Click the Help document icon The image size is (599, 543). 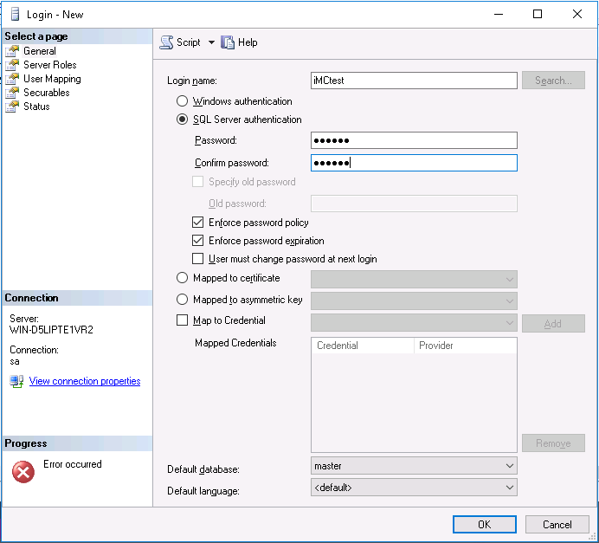(228, 42)
